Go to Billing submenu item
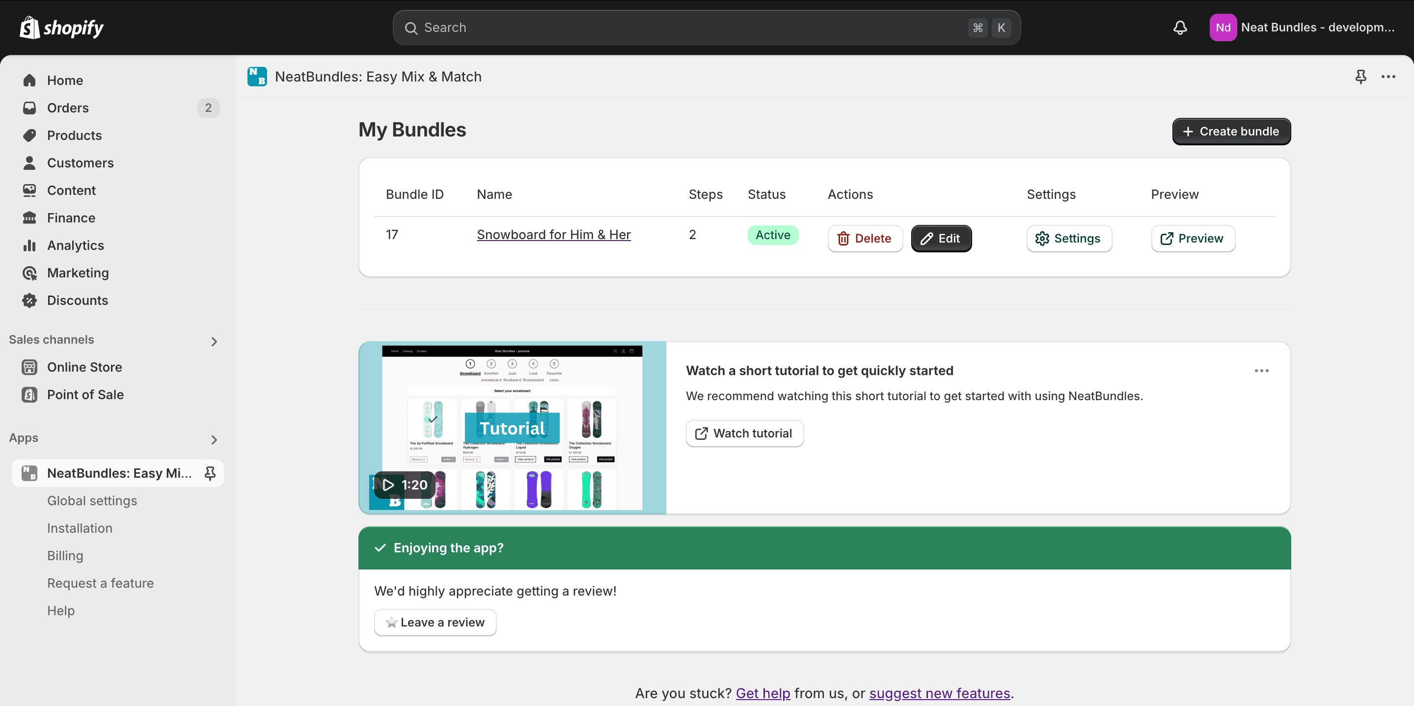The image size is (1414, 706). point(65,555)
